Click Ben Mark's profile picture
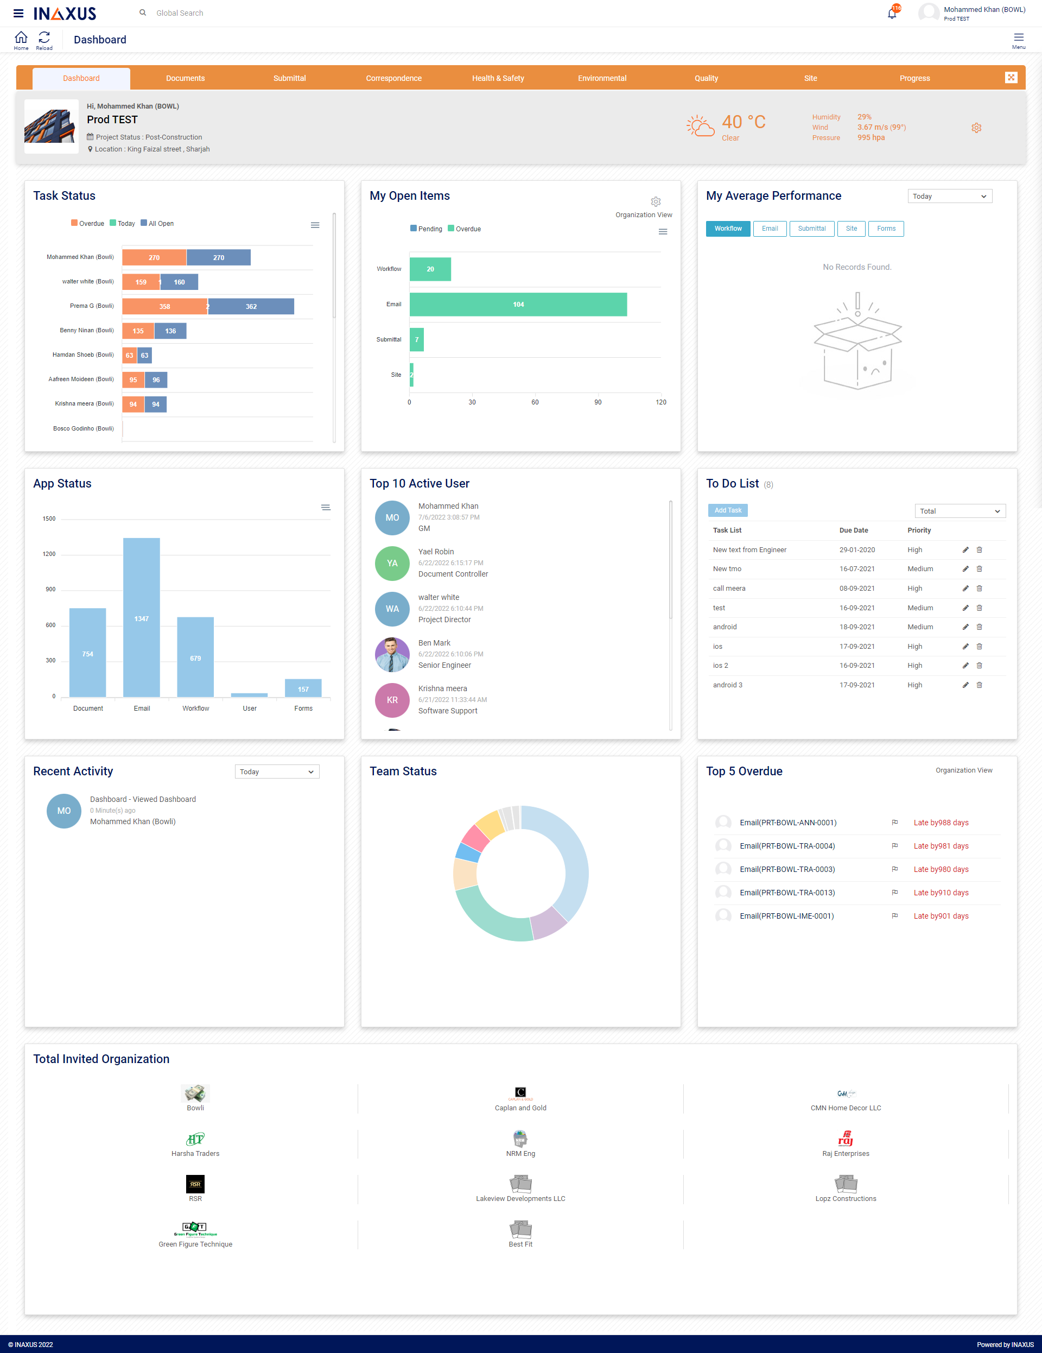 (x=392, y=654)
